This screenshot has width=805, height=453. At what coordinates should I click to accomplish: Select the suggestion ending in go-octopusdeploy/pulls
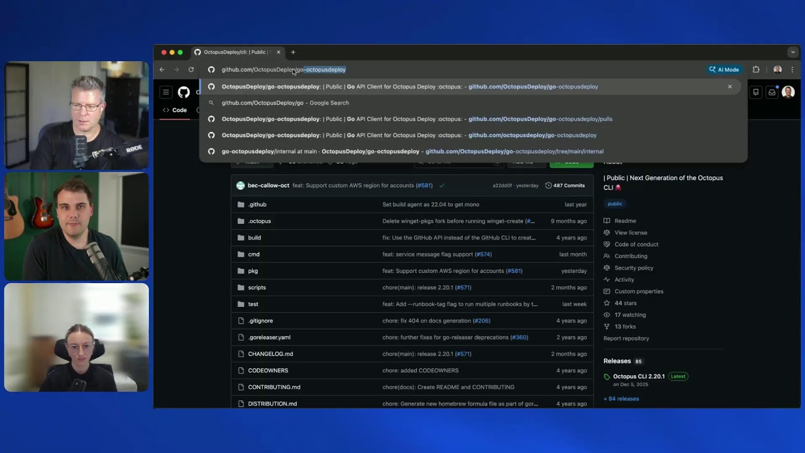click(473, 119)
